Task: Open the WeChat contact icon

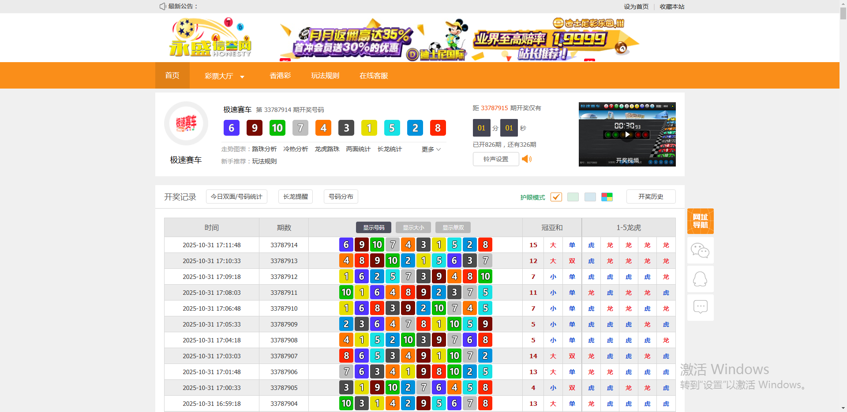Action: pyautogui.click(x=700, y=250)
